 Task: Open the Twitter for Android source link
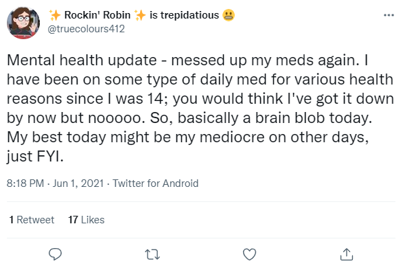click(155, 183)
